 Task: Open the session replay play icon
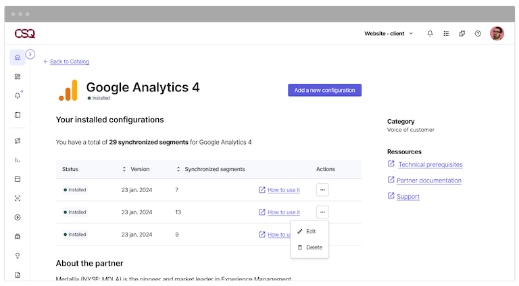coord(18,218)
